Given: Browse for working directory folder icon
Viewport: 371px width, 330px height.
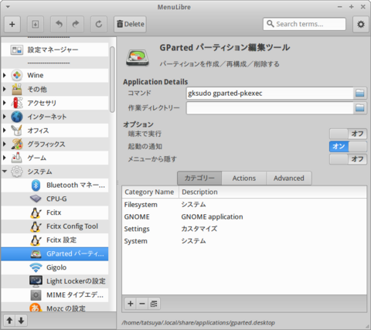Looking at the screenshot, I should point(359,108).
